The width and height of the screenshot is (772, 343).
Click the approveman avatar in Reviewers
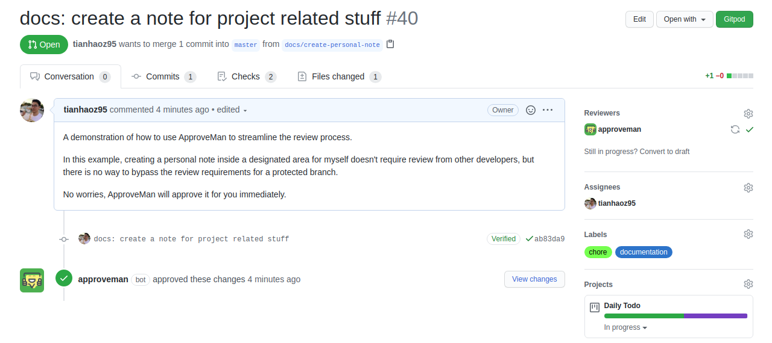[590, 129]
